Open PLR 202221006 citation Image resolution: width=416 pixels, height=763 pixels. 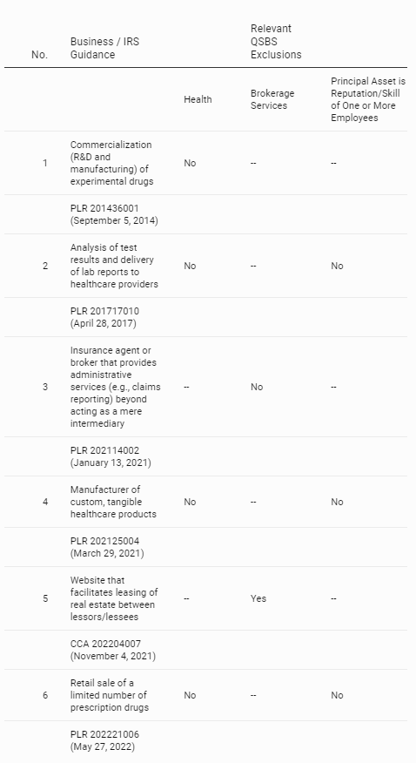(104, 740)
